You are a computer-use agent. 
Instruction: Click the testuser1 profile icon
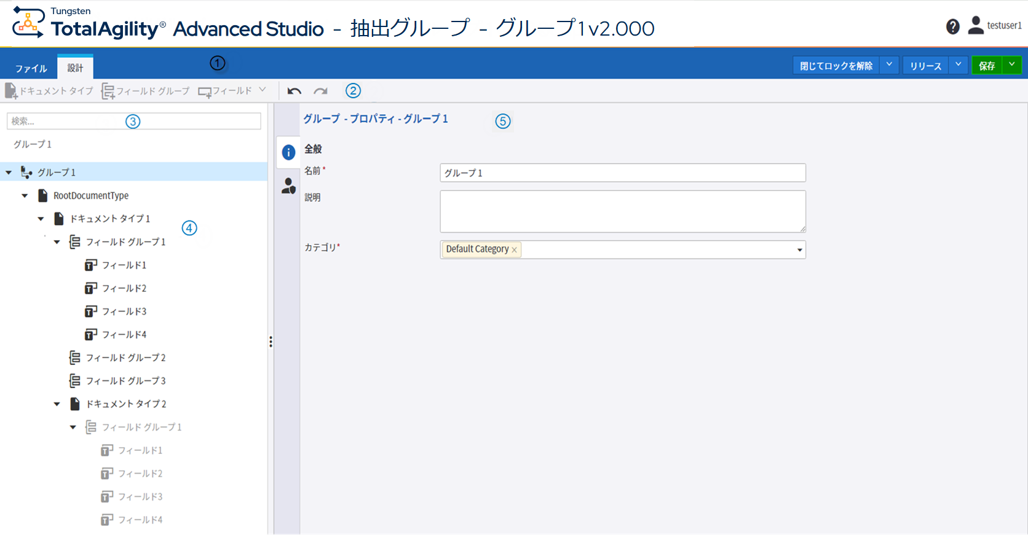point(976,25)
